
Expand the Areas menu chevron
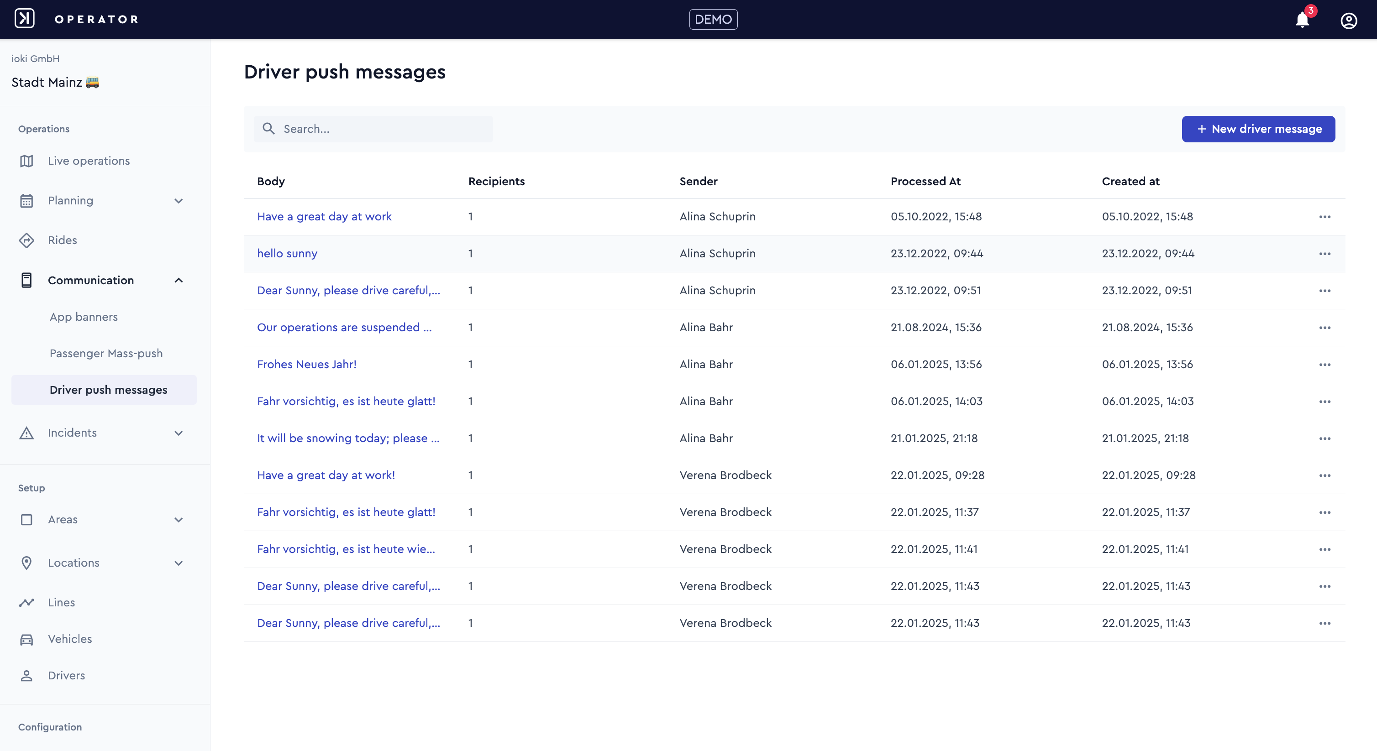(x=179, y=520)
